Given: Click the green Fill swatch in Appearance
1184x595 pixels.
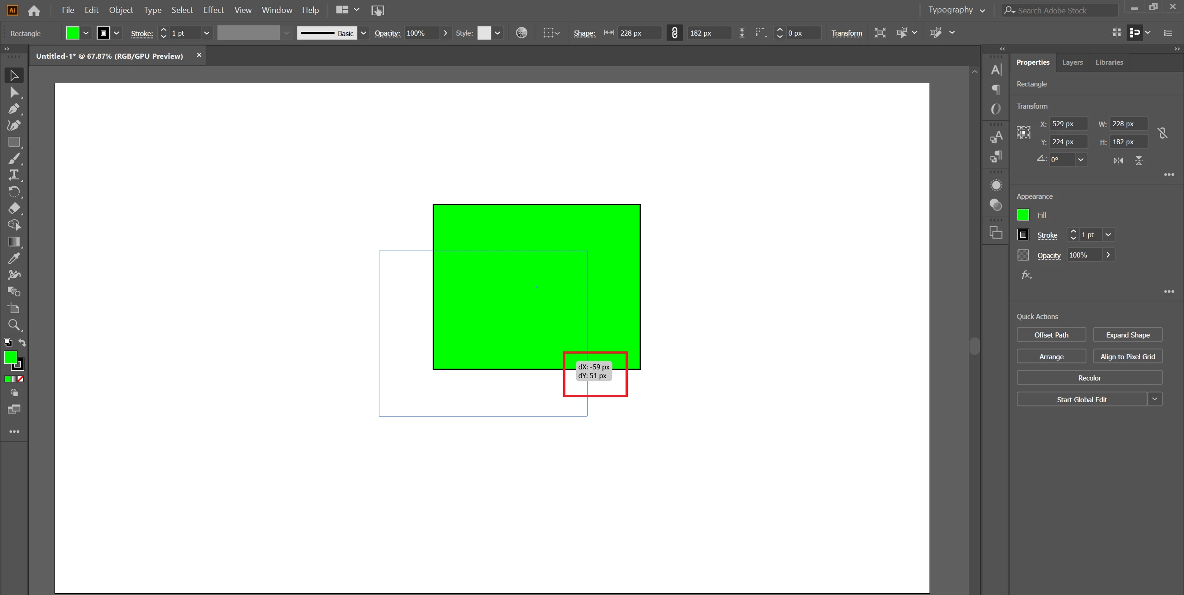Looking at the screenshot, I should click(x=1023, y=215).
